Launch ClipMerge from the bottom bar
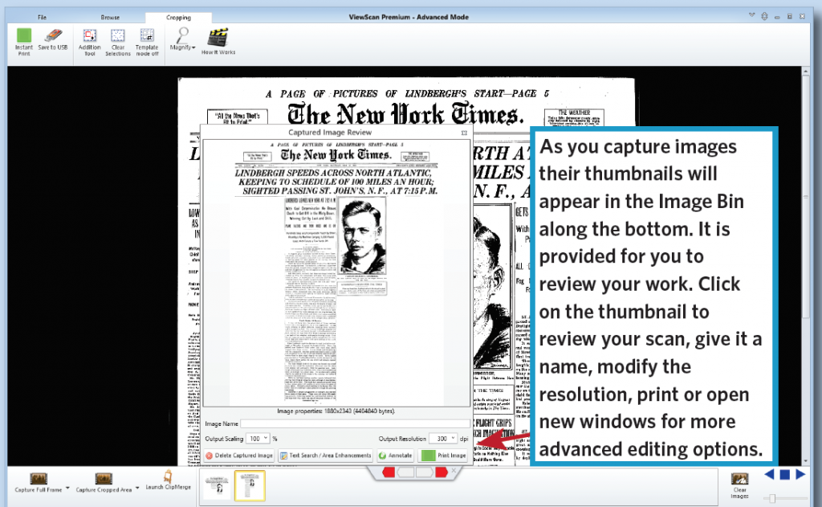This screenshot has height=507, width=822. pyautogui.click(x=169, y=480)
